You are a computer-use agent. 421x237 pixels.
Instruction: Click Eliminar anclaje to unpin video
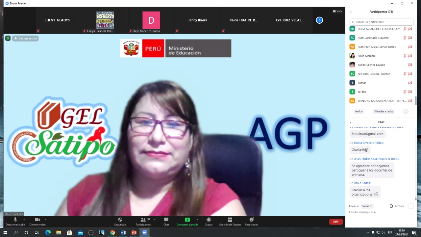pos(26,39)
